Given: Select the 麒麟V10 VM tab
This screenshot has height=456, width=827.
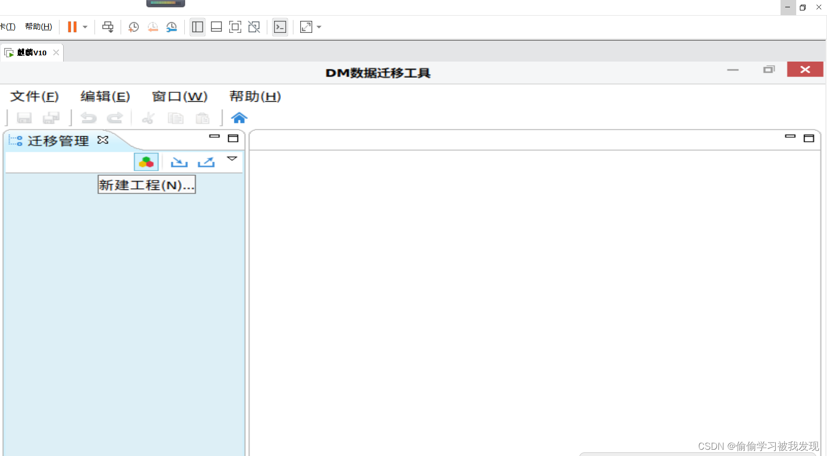Looking at the screenshot, I should (x=31, y=53).
